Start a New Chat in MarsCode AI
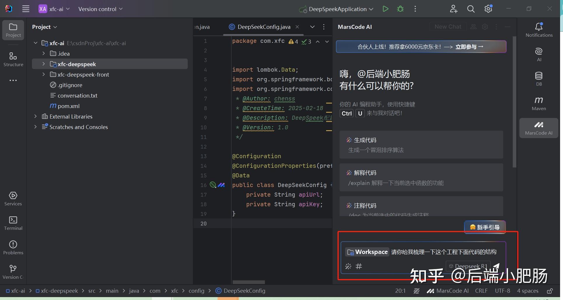 [x=448, y=27]
